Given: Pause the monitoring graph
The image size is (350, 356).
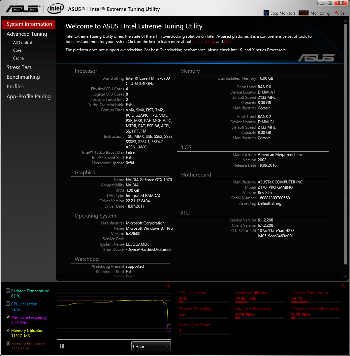Looking at the screenshot, I should (x=62, y=346).
